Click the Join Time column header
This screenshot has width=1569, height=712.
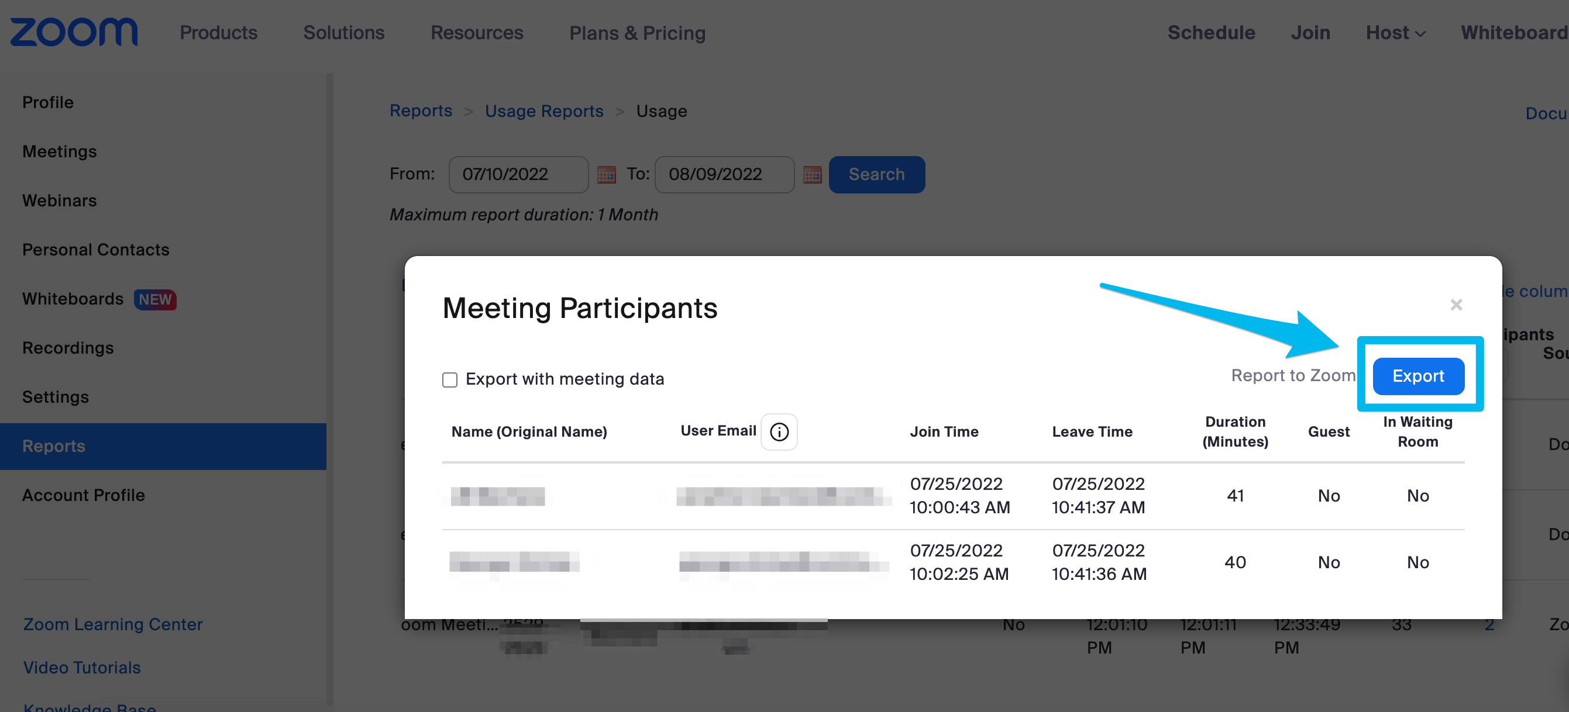coord(944,431)
